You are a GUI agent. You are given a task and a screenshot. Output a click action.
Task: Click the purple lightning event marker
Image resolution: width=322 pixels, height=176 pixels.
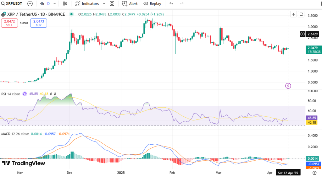(x=288, y=86)
